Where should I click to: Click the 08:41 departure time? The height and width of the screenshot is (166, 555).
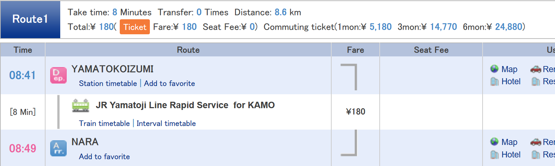pyautogui.click(x=23, y=75)
